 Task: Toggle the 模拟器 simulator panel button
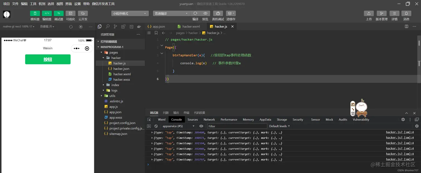35,13
